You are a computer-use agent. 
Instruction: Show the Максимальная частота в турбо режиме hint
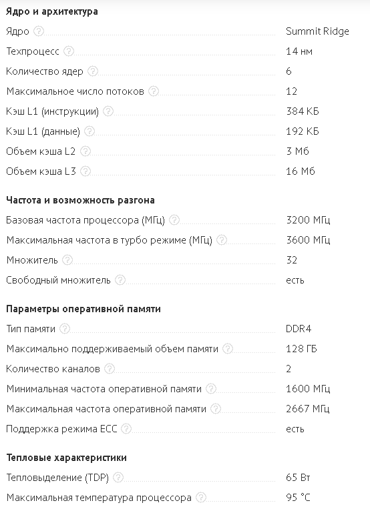pyautogui.click(x=222, y=240)
